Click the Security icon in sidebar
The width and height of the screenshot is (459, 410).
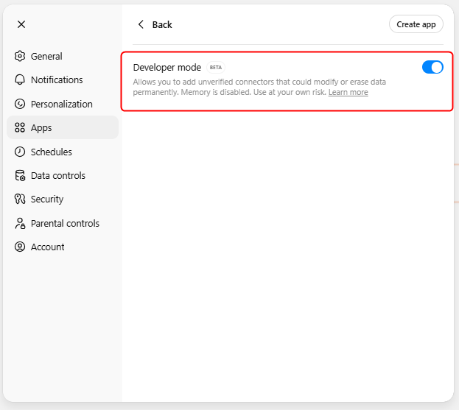pyautogui.click(x=20, y=199)
